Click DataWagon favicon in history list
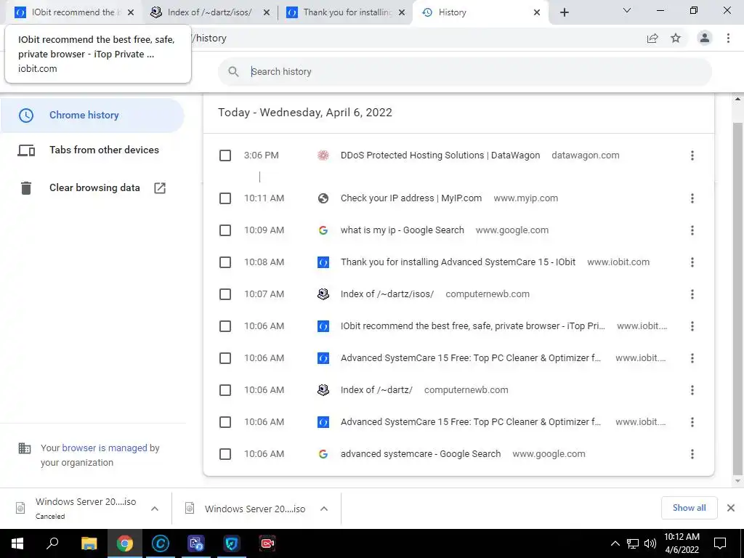The height and width of the screenshot is (558, 744). pyautogui.click(x=323, y=155)
